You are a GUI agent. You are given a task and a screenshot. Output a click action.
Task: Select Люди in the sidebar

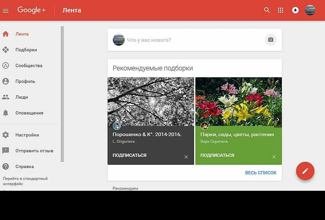22,97
